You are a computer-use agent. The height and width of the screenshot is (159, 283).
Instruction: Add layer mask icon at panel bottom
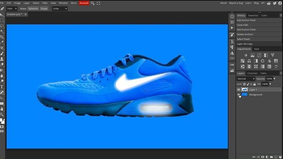263,157
